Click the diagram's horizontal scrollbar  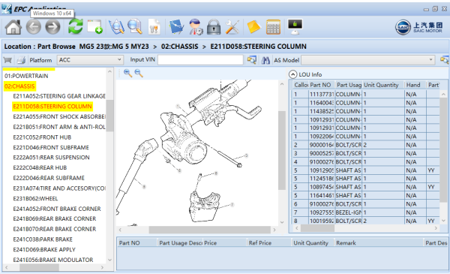pos(210,230)
